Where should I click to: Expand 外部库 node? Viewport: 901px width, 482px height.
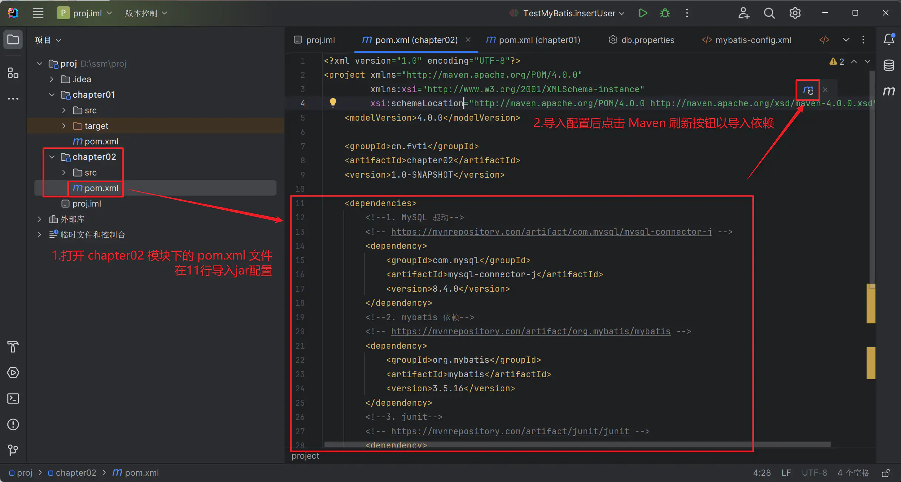point(39,219)
